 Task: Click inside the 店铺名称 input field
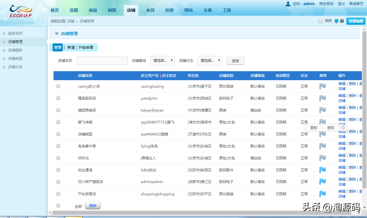[102, 60]
